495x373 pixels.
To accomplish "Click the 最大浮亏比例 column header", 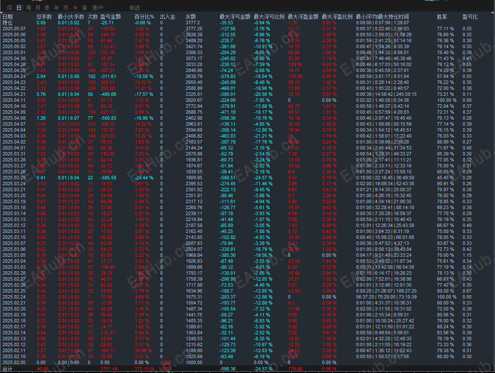I will (269, 17).
